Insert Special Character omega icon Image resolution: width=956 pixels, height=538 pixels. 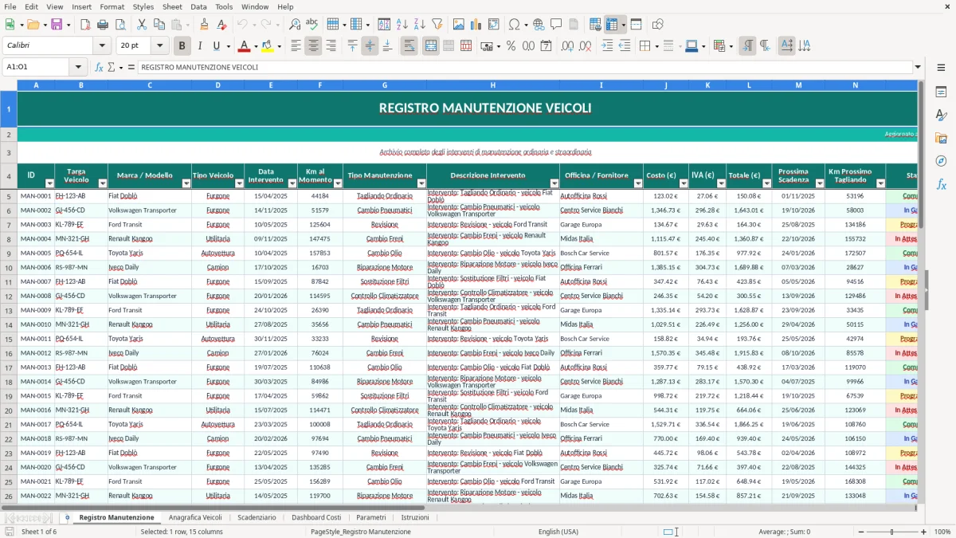[x=514, y=25]
